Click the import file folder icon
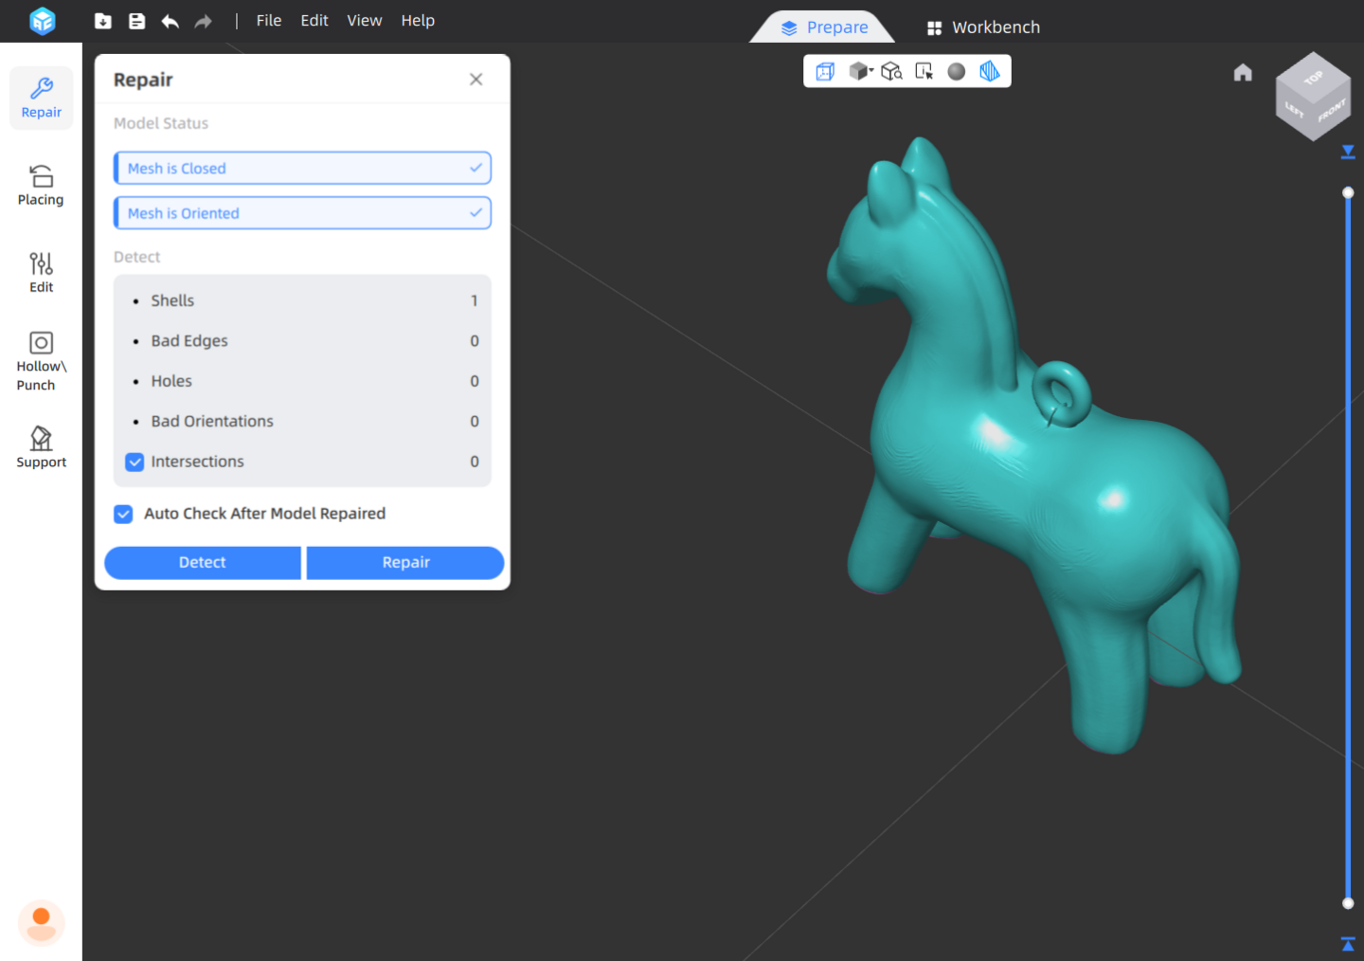Viewport: 1364px width, 961px height. [103, 21]
